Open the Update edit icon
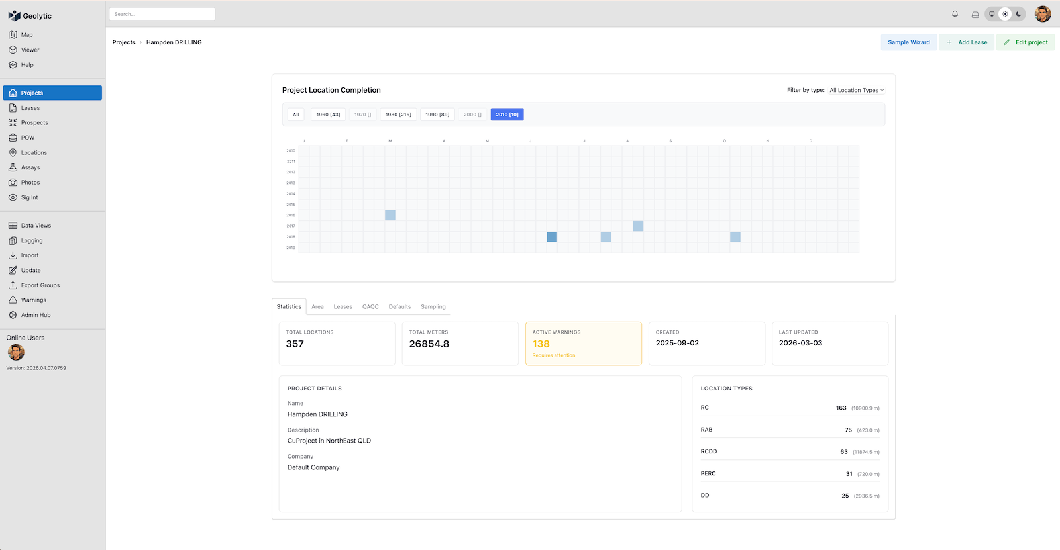The image size is (1060, 550). [x=13, y=270]
